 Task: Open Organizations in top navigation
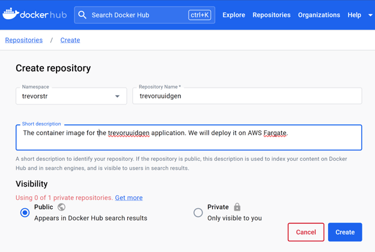pyautogui.click(x=319, y=15)
